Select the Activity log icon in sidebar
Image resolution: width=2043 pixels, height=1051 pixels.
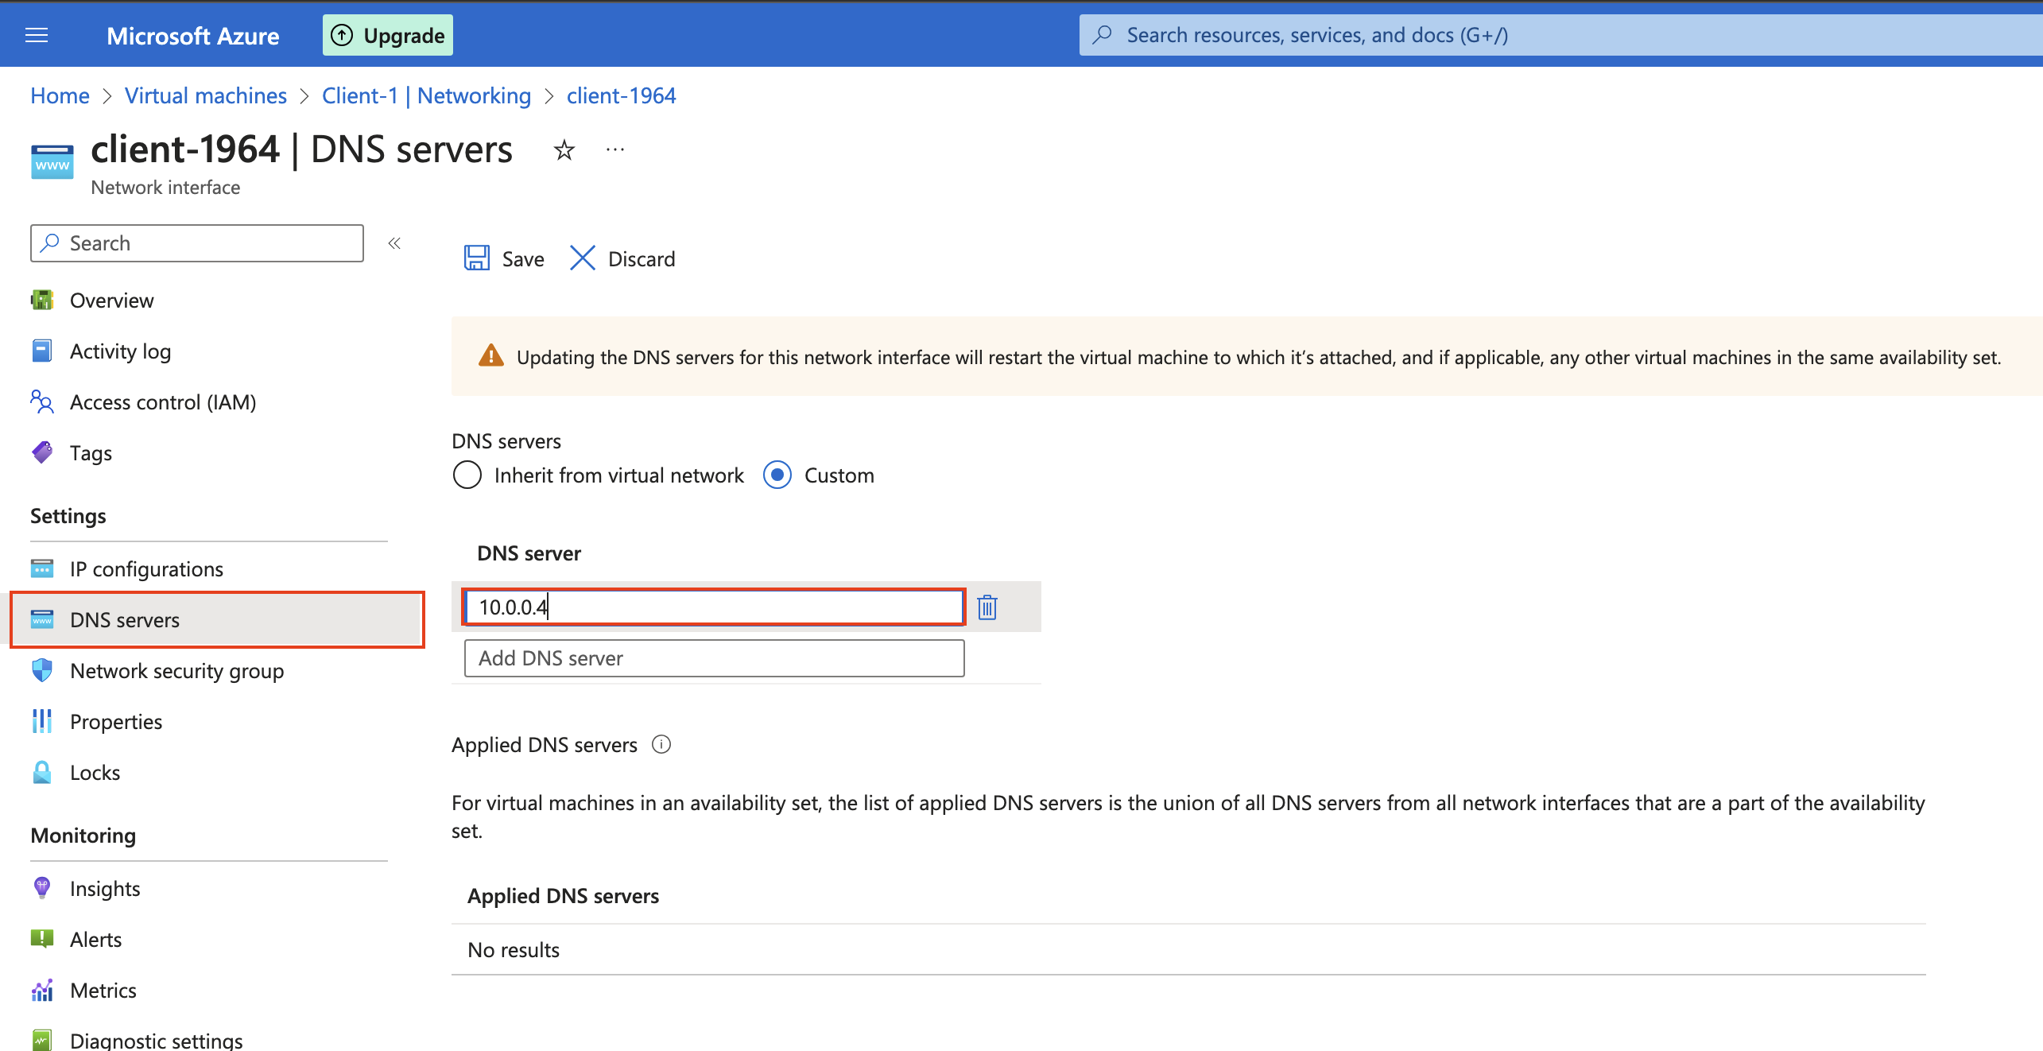click(41, 351)
